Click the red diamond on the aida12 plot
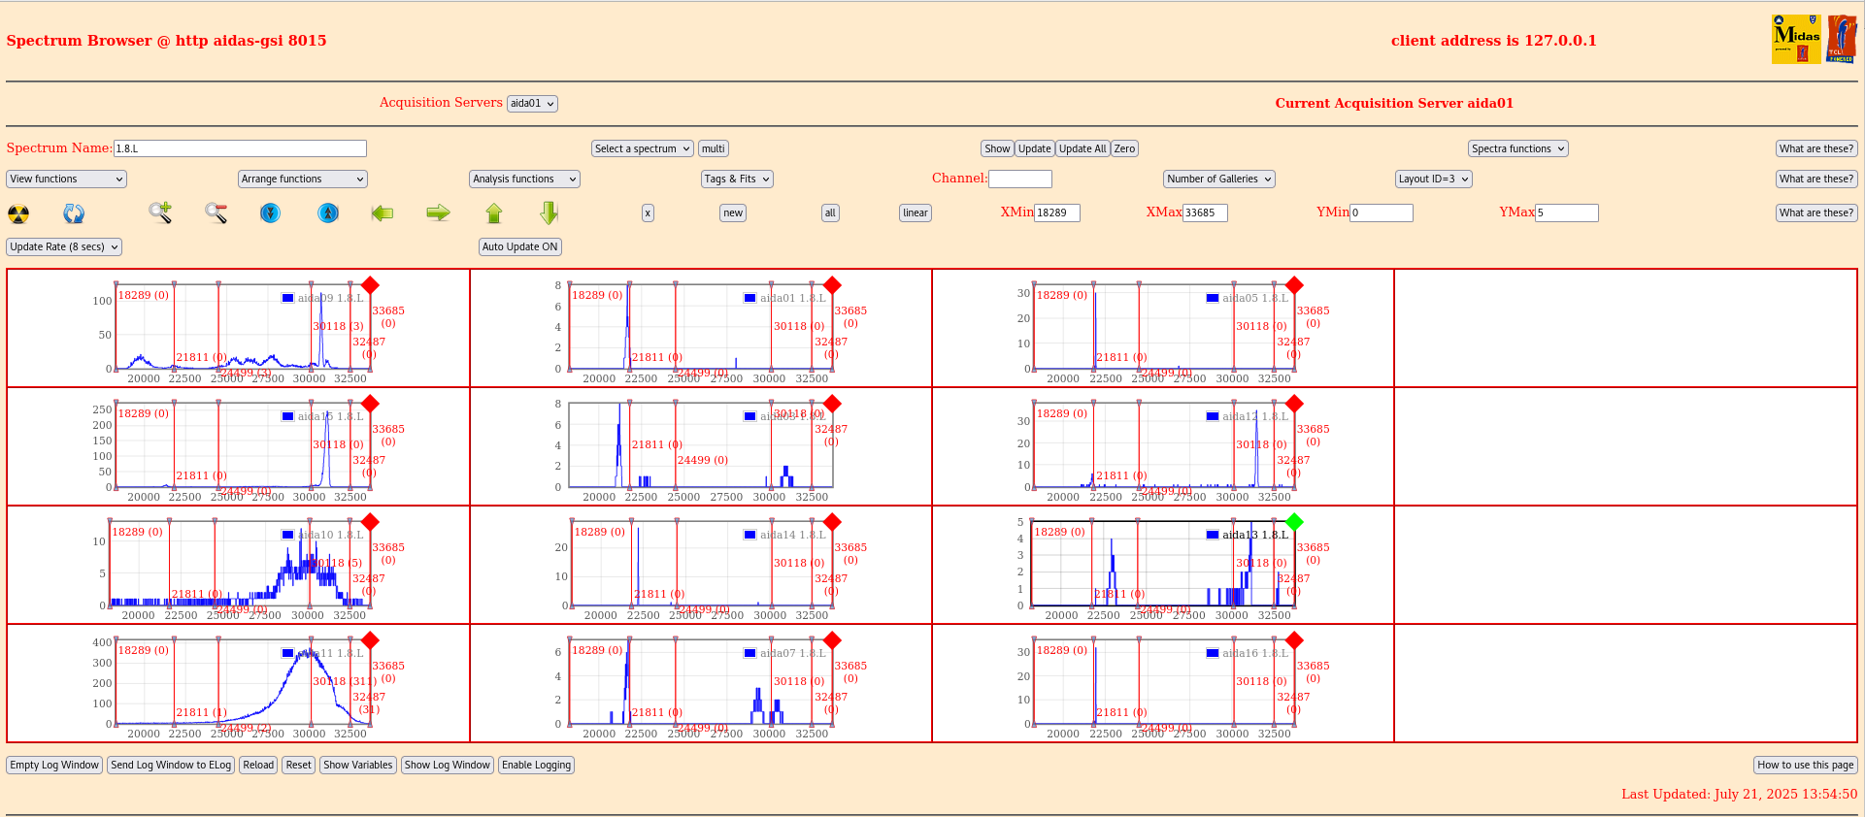This screenshot has width=1865, height=817. [1294, 404]
